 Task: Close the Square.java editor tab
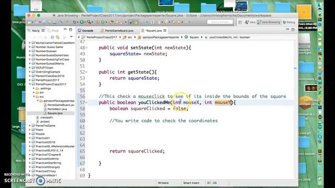[x=165, y=31]
